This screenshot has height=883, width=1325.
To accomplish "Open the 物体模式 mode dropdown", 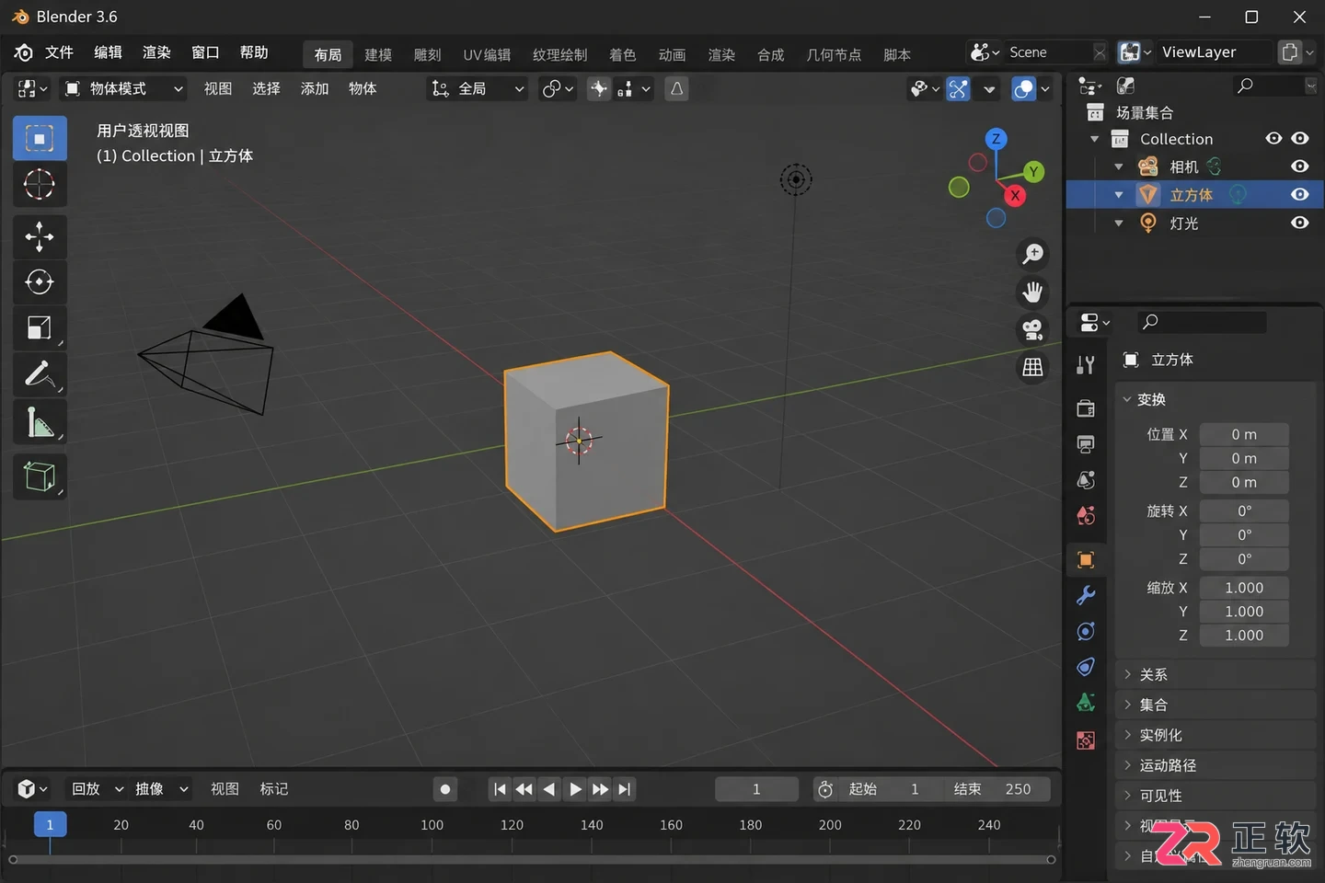I will (123, 89).
